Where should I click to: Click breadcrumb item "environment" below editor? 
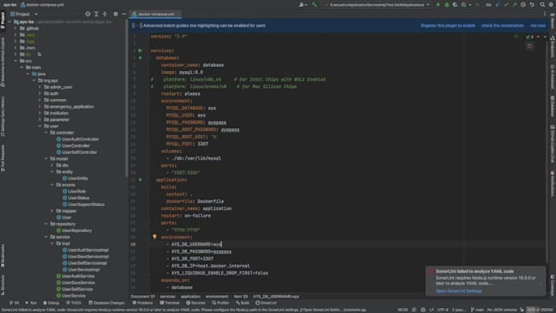217,297
